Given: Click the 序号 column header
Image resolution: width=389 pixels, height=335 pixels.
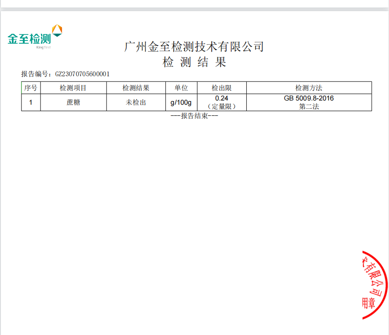Looking at the screenshot, I should [x=31, y=88].
